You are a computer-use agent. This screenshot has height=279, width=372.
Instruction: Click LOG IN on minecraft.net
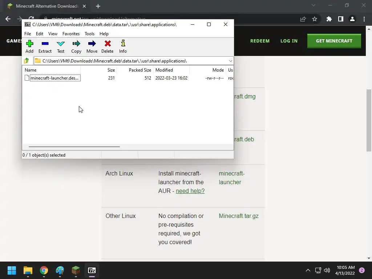289,41
